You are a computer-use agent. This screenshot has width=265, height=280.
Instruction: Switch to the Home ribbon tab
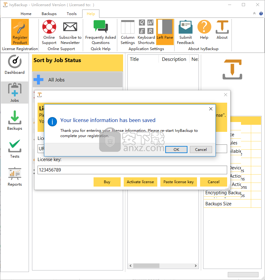click(x=26, y=14)
